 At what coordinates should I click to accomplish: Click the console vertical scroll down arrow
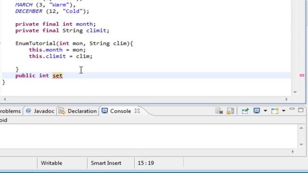(301, 144)
